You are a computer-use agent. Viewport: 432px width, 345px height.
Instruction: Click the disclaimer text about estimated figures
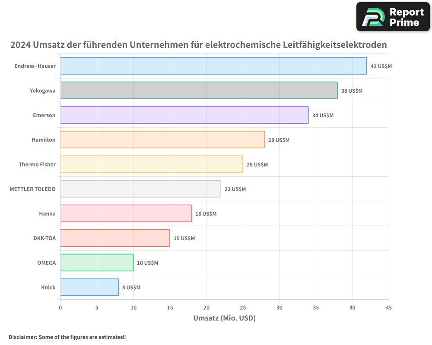pos(67,337)
